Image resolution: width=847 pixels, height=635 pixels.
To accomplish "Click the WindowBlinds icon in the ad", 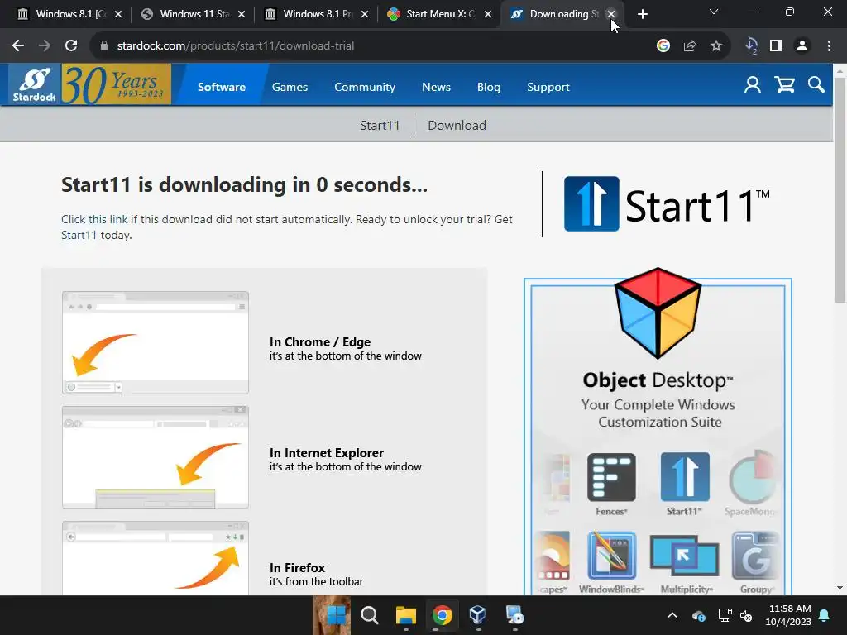I will click(611, 555).
